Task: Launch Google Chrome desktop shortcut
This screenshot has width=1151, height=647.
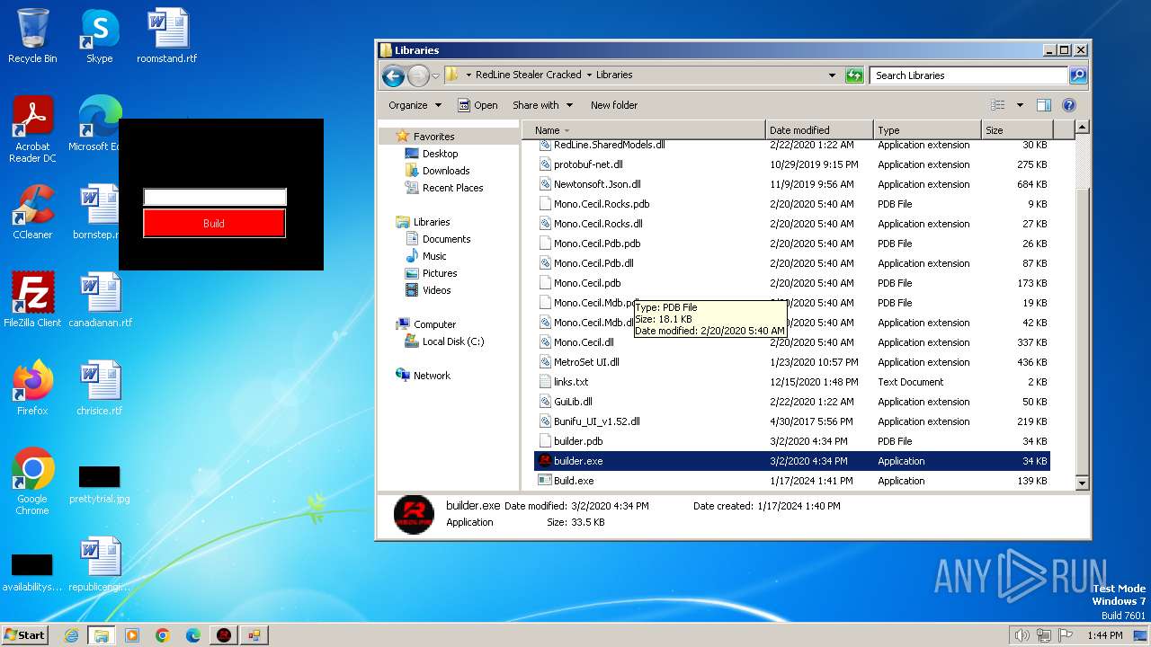Action: click(x=32, y=481)
